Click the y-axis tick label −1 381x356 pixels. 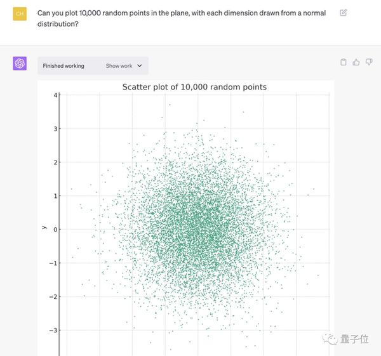tap(53, 263)
